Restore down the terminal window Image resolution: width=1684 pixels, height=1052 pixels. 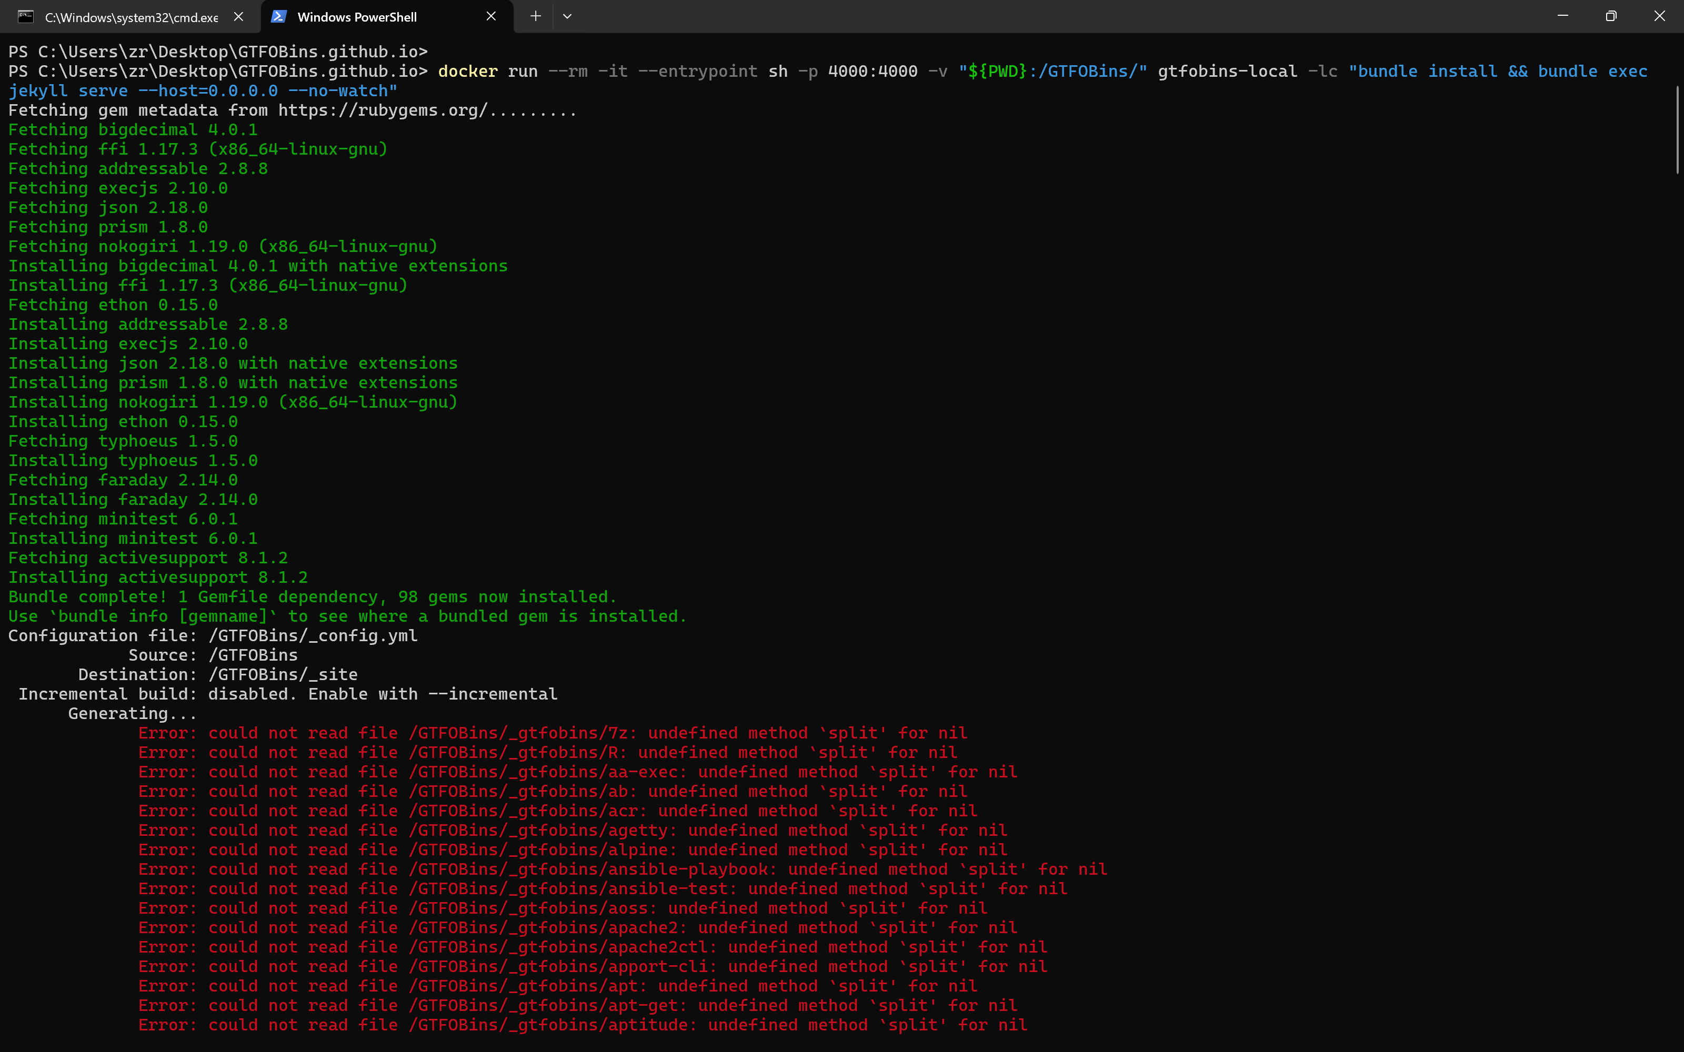1611,16
